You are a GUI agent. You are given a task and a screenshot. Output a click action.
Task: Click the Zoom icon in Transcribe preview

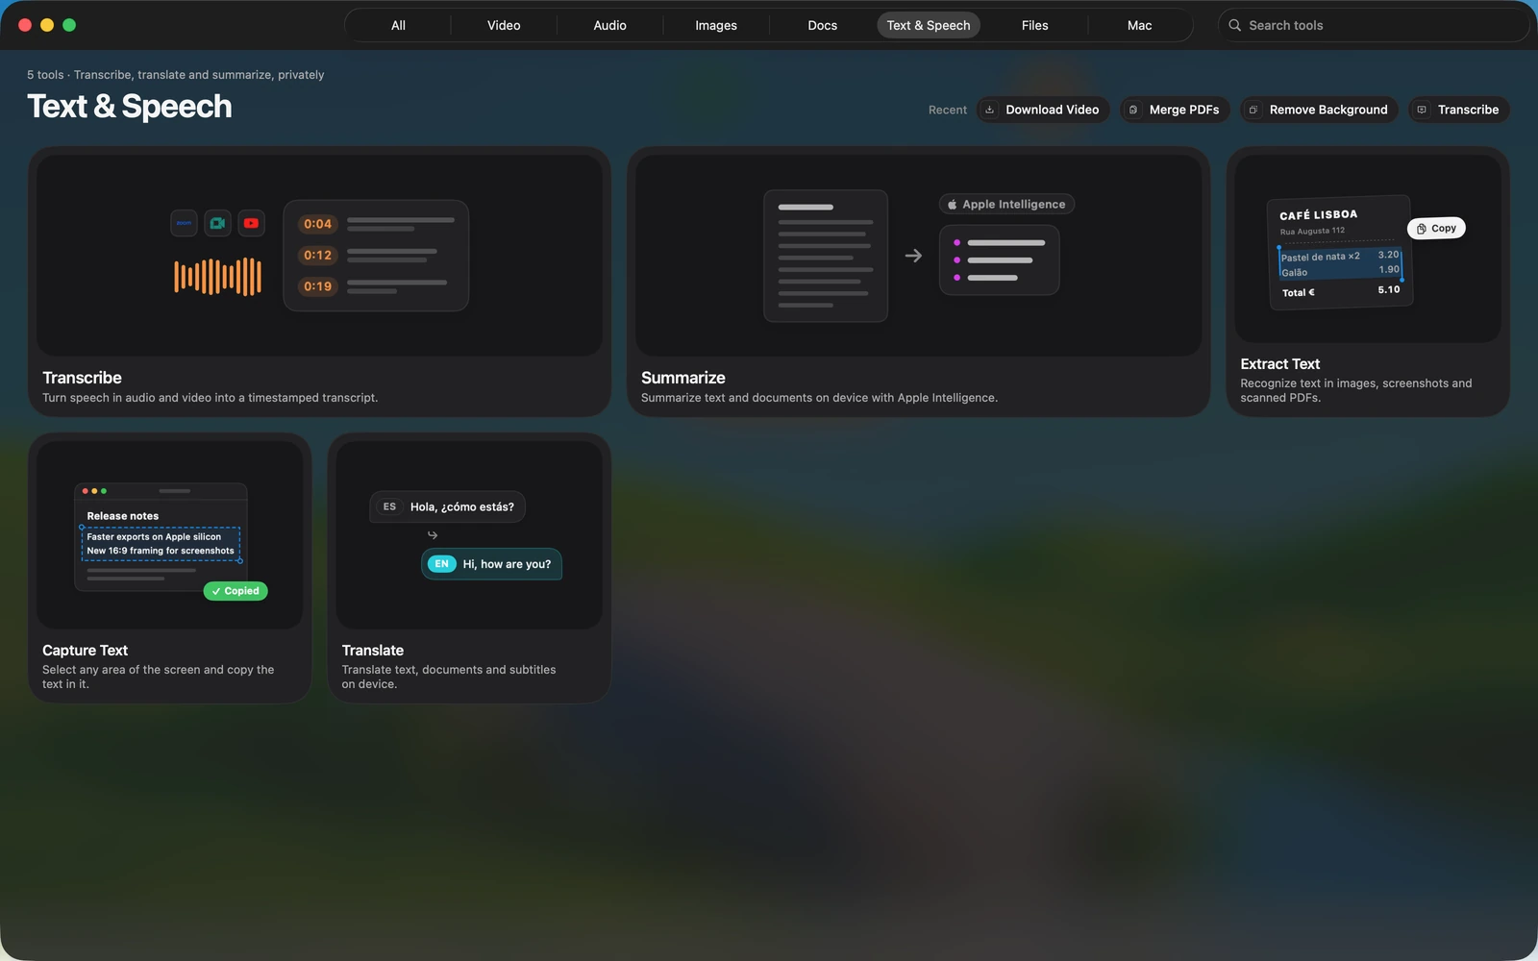184,223
